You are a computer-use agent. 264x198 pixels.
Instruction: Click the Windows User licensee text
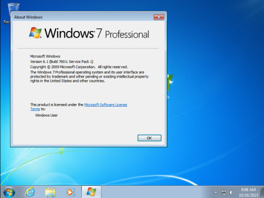pos(46,115)
